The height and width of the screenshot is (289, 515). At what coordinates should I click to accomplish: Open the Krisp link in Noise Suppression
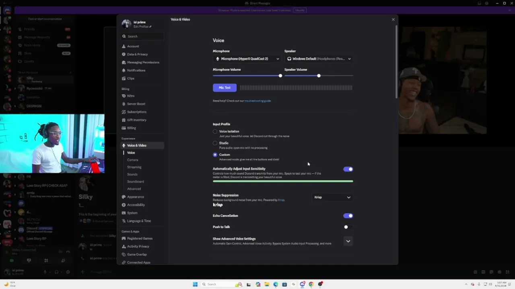[x=281, y=200]
